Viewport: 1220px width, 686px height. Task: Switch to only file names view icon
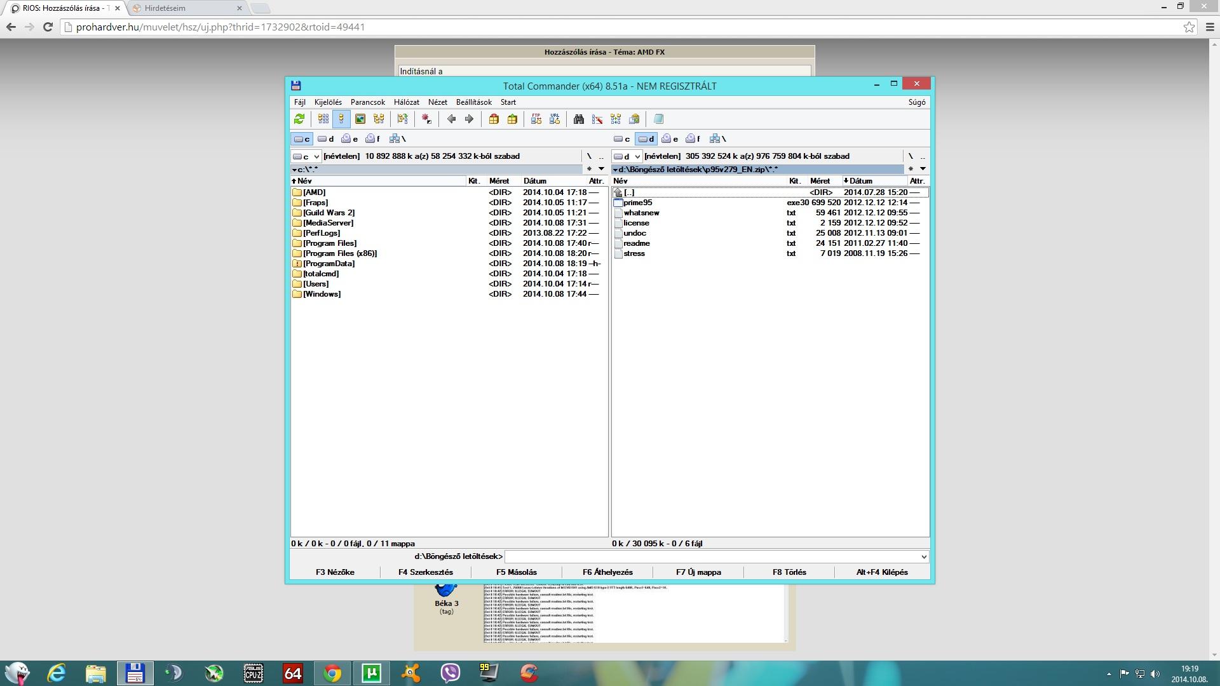pyautogui.click(x=323, y=119)
